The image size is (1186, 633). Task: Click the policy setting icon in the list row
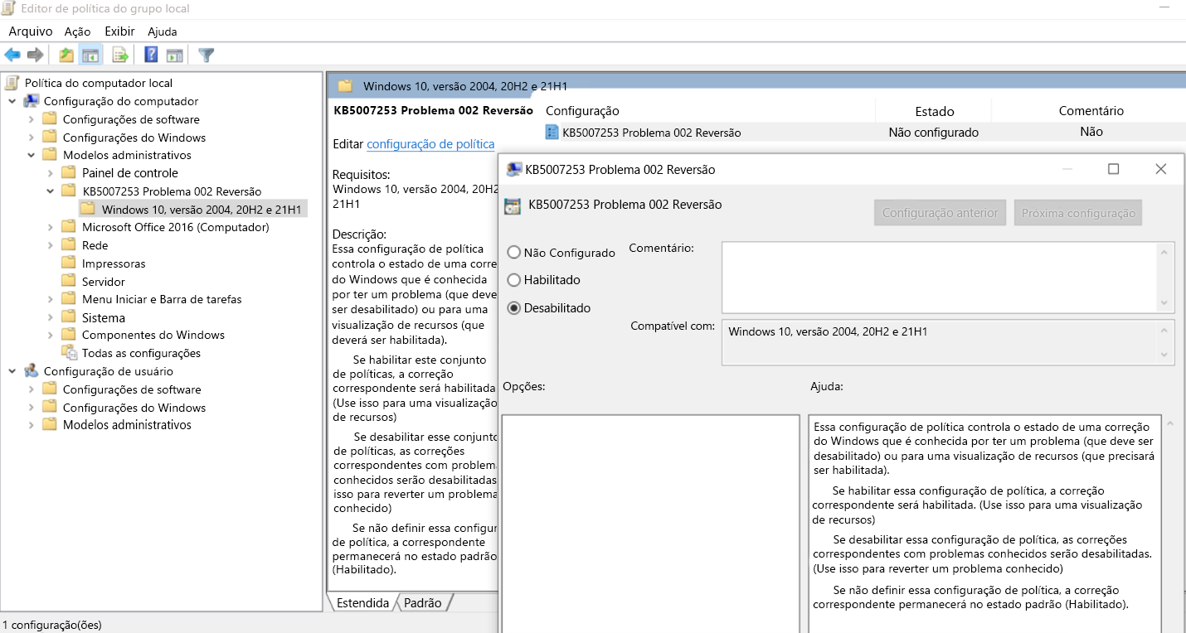pyautogui.click(x=552, y=132)
